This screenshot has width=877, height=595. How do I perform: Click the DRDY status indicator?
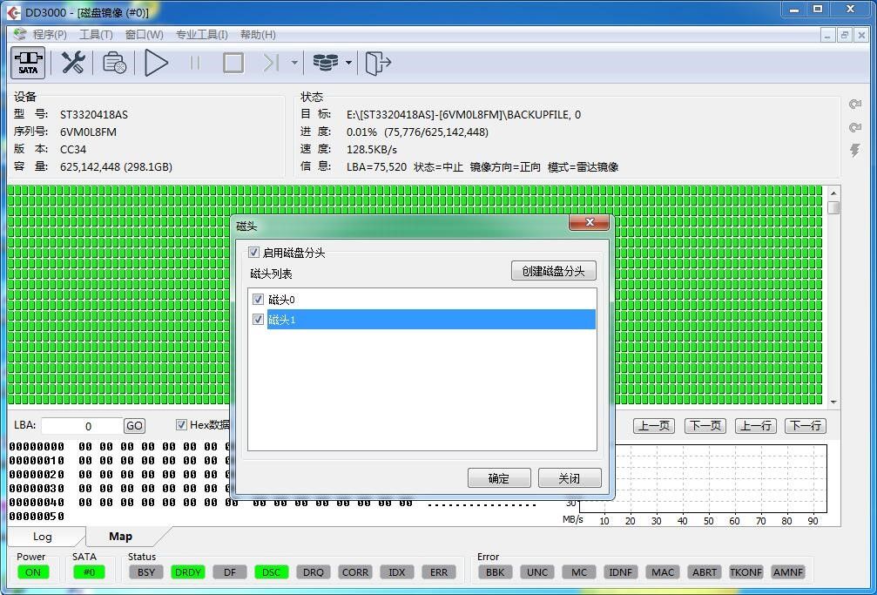tap(188, 572)
